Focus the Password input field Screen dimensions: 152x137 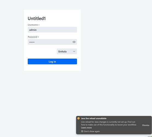click(x=50, y=42)
